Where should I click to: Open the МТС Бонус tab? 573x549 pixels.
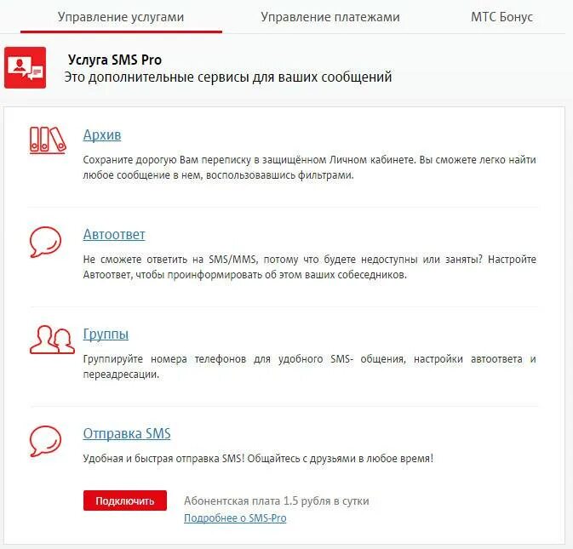501,17
